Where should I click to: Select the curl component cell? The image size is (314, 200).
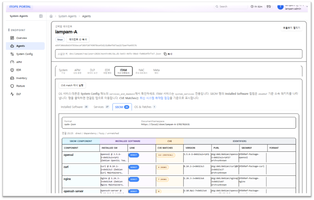[81, 169]
